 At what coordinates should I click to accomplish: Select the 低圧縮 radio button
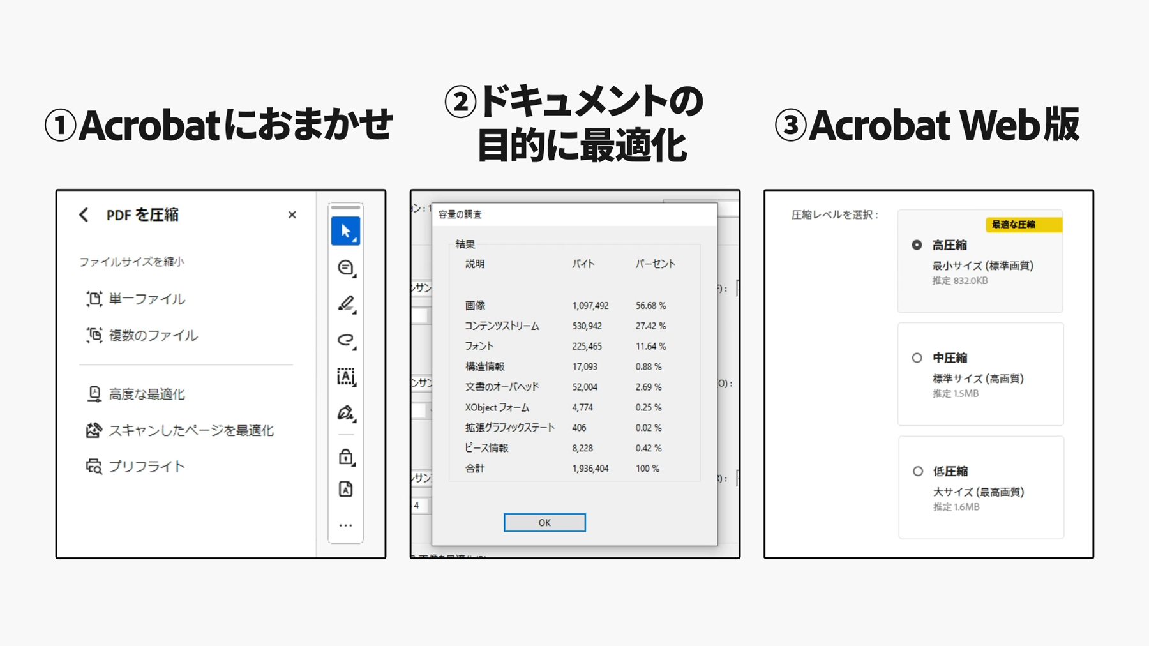point(918,472)
